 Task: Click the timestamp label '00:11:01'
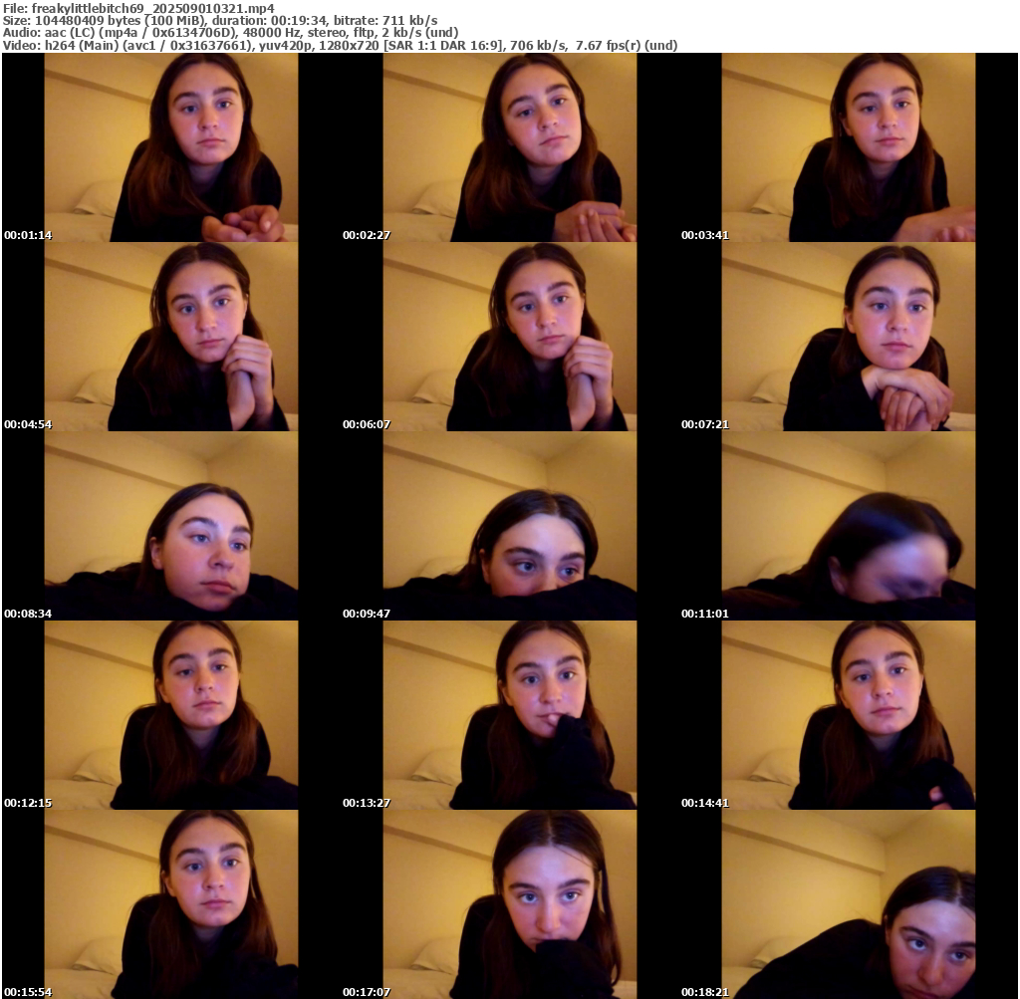coord(705,614)
